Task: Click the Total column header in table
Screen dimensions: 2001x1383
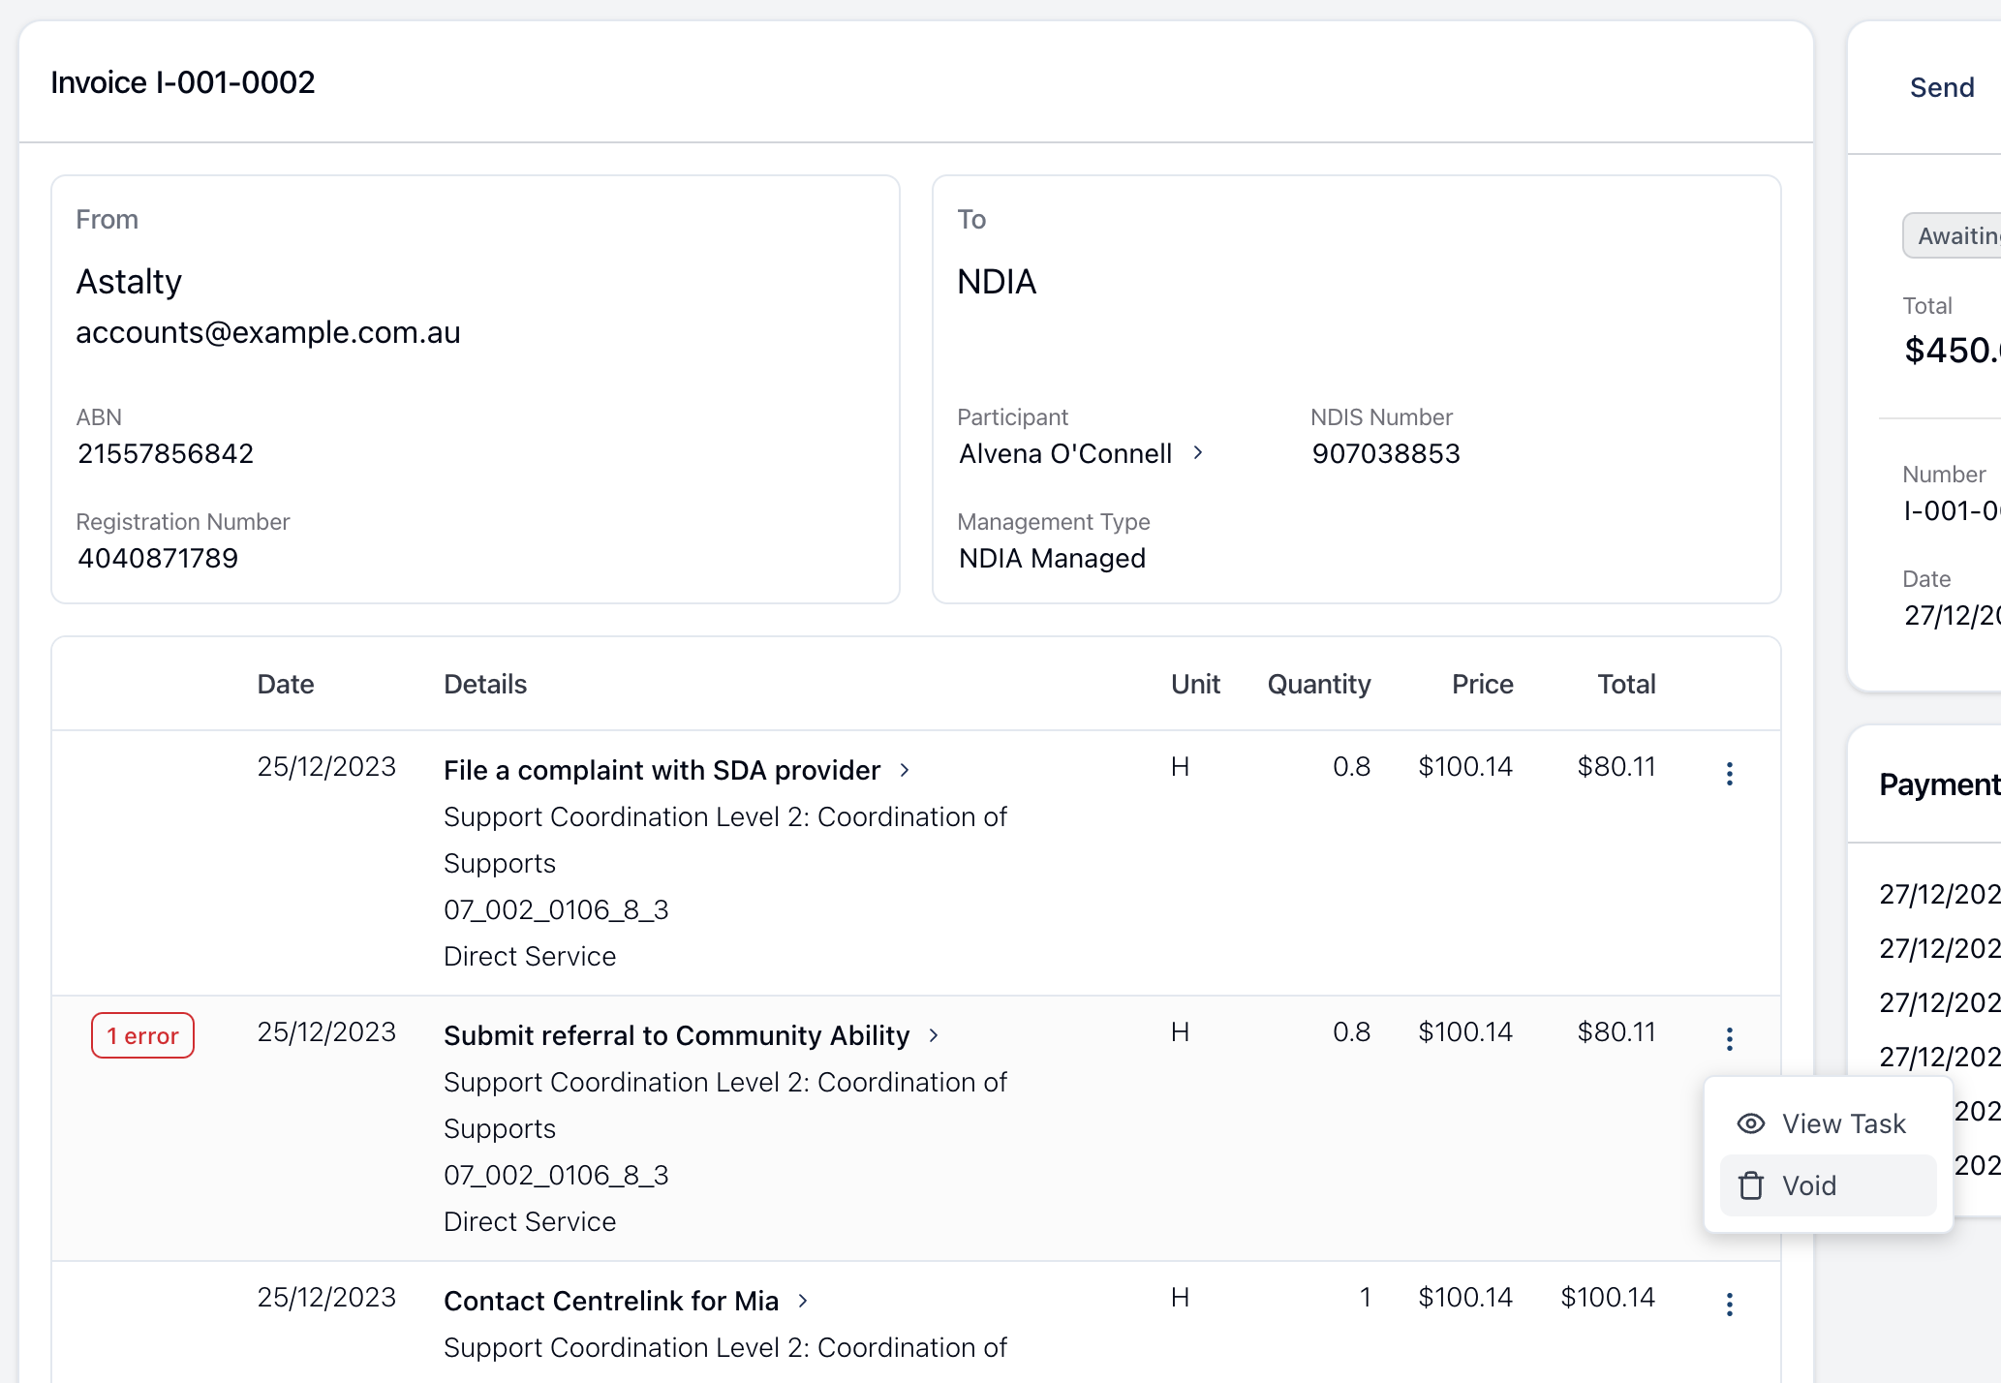Action: click(1626, 684)
